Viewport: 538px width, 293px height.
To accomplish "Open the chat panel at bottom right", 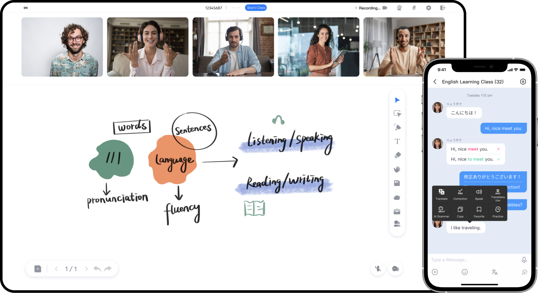I will tap(395, 268).
